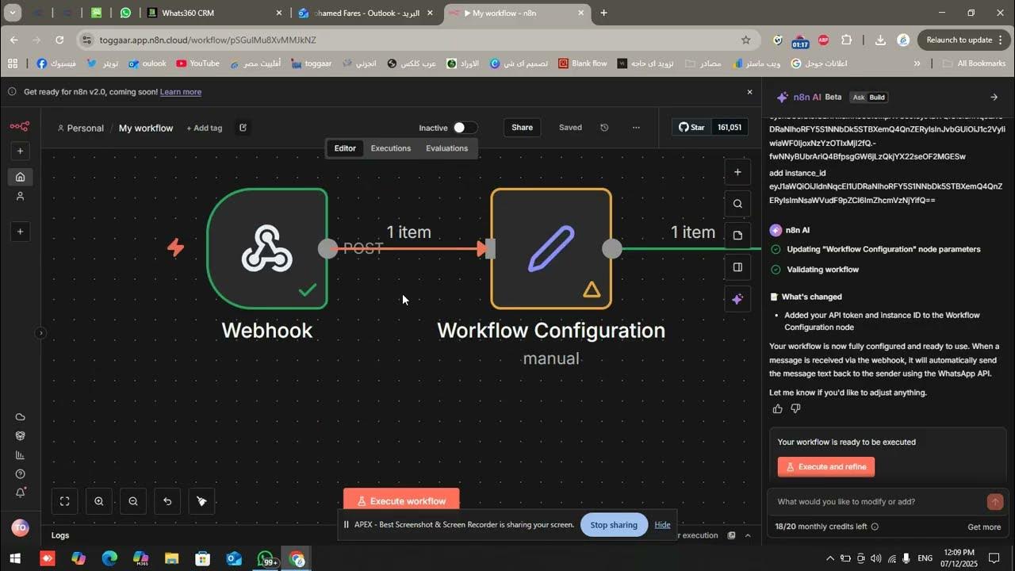Click the zoom in canvas icon

(x=99, y=501)
